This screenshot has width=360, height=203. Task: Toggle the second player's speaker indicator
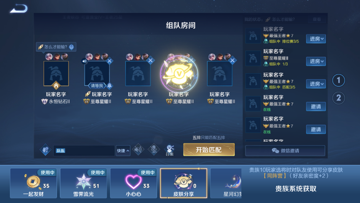pos(85,61)
